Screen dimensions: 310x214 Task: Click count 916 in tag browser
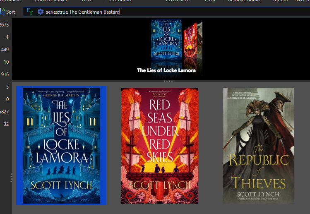(x=5, y=75)
